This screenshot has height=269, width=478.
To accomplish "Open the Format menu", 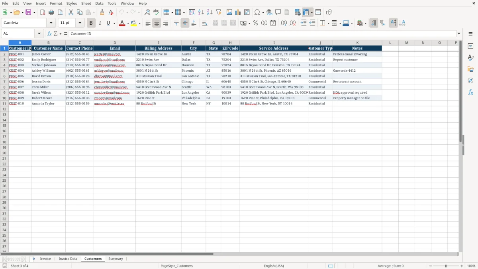I will pyautogui.click(x=56, y=3).
